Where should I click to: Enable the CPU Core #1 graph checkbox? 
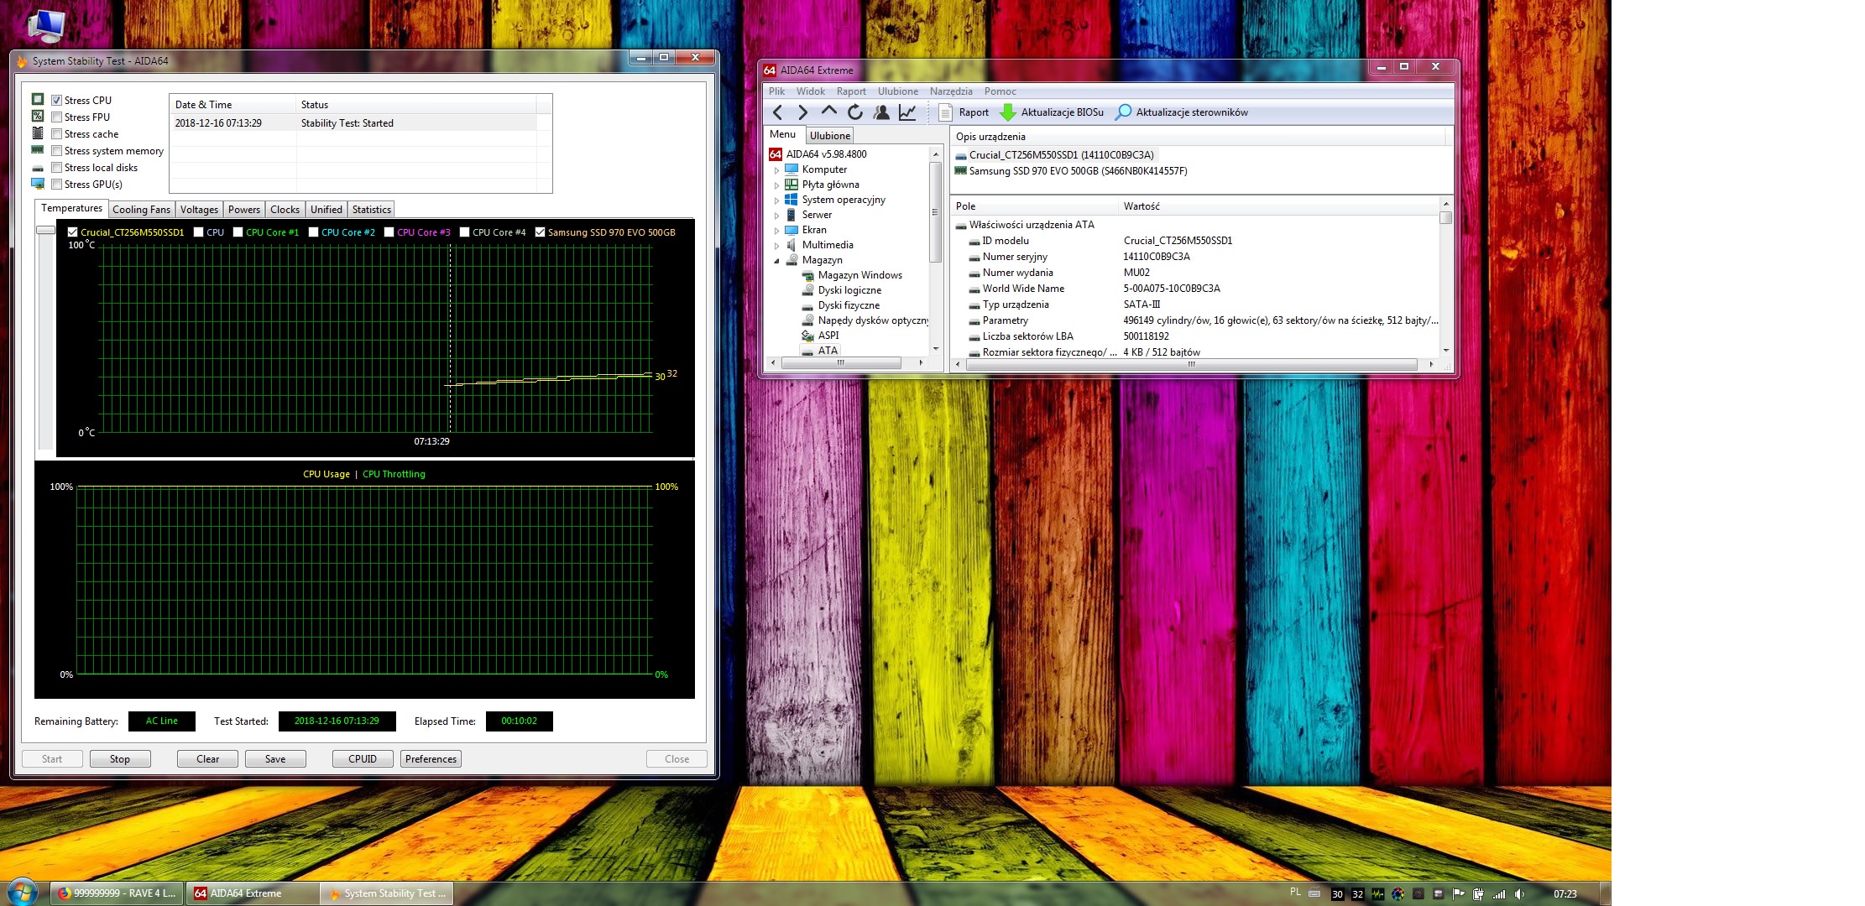238,232
